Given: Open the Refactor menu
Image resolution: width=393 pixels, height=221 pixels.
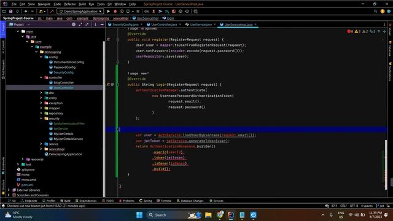Looking at the screenshot, I should (x=70, y=4).
